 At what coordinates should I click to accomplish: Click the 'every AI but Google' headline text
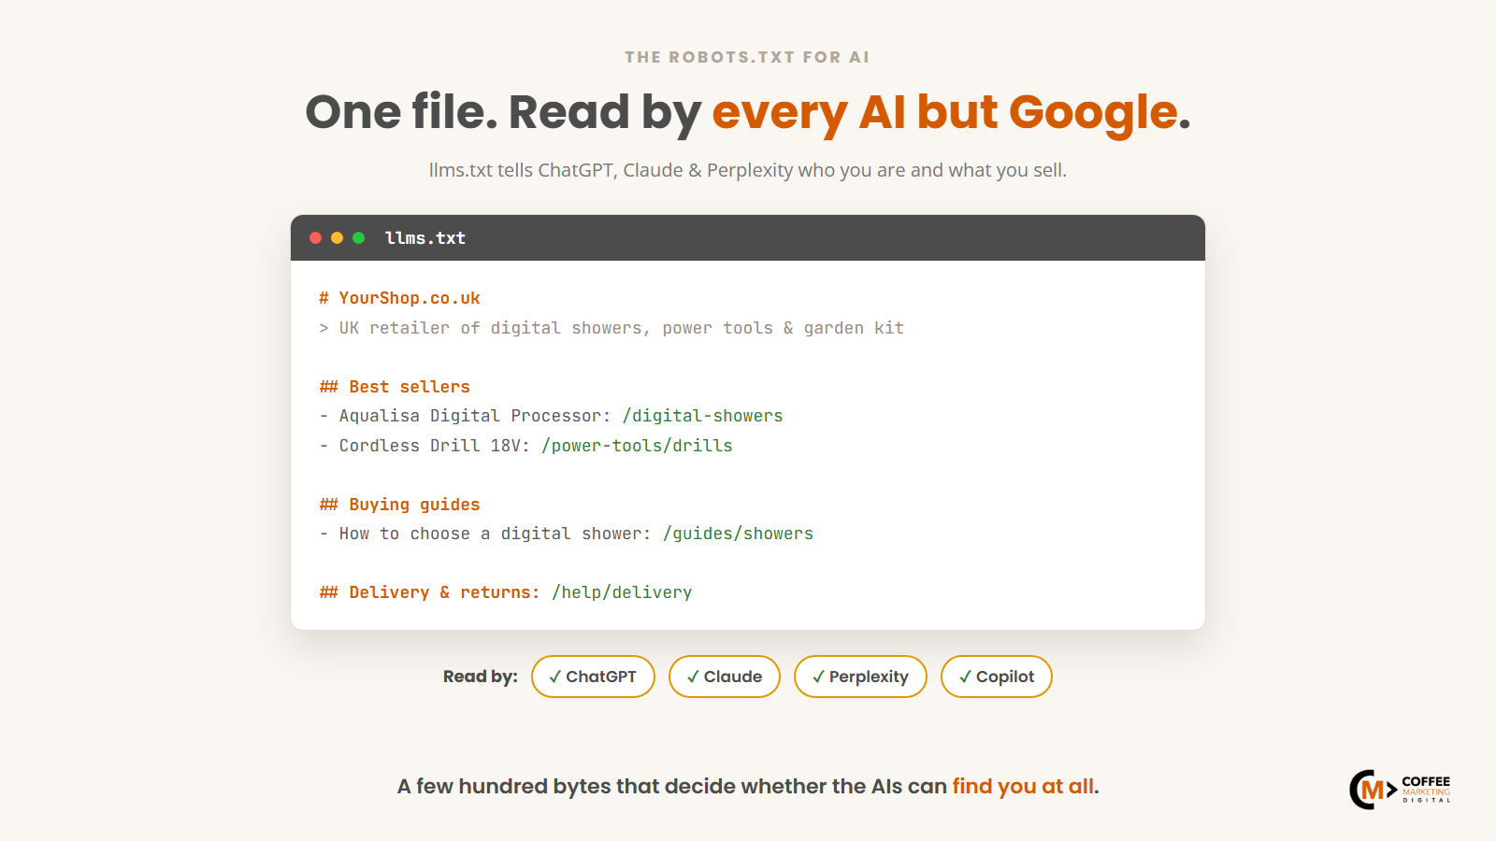pyautogui.click(x=946, y=112)
